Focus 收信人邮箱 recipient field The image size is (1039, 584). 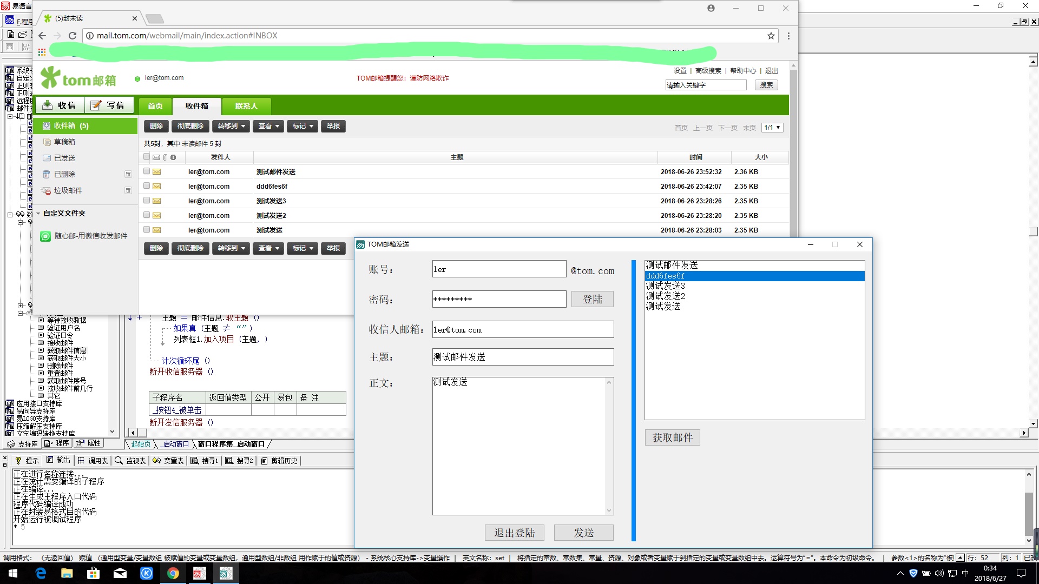523,330
